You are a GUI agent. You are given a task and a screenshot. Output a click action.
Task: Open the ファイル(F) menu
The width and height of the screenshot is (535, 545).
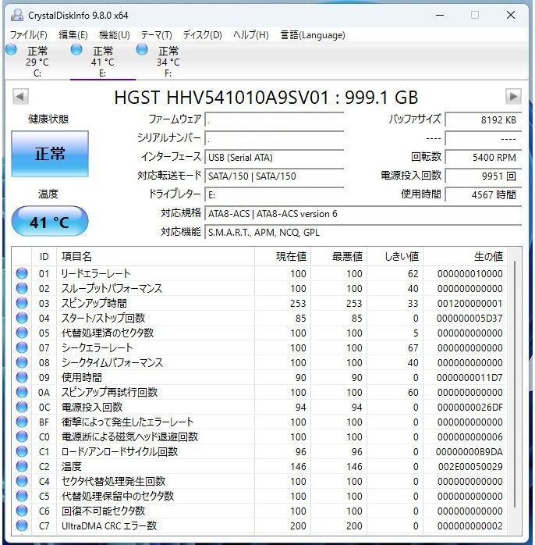(29, 35)
